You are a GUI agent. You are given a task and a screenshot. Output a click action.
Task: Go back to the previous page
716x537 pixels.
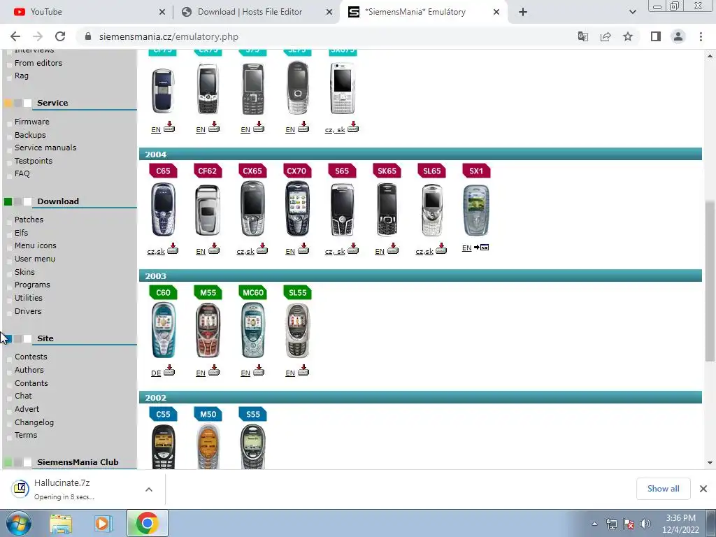pos(15,36)
